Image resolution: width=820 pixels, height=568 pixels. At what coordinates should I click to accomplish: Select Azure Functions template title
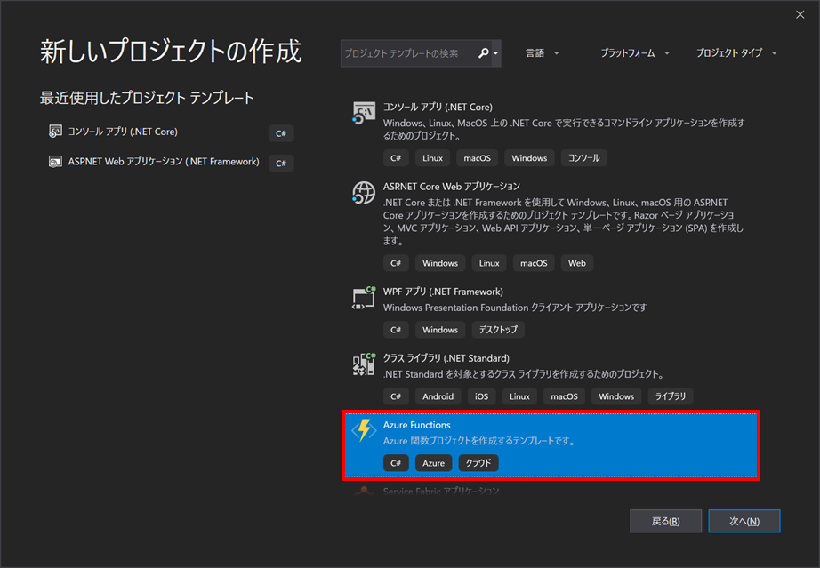tap(417, 425)
